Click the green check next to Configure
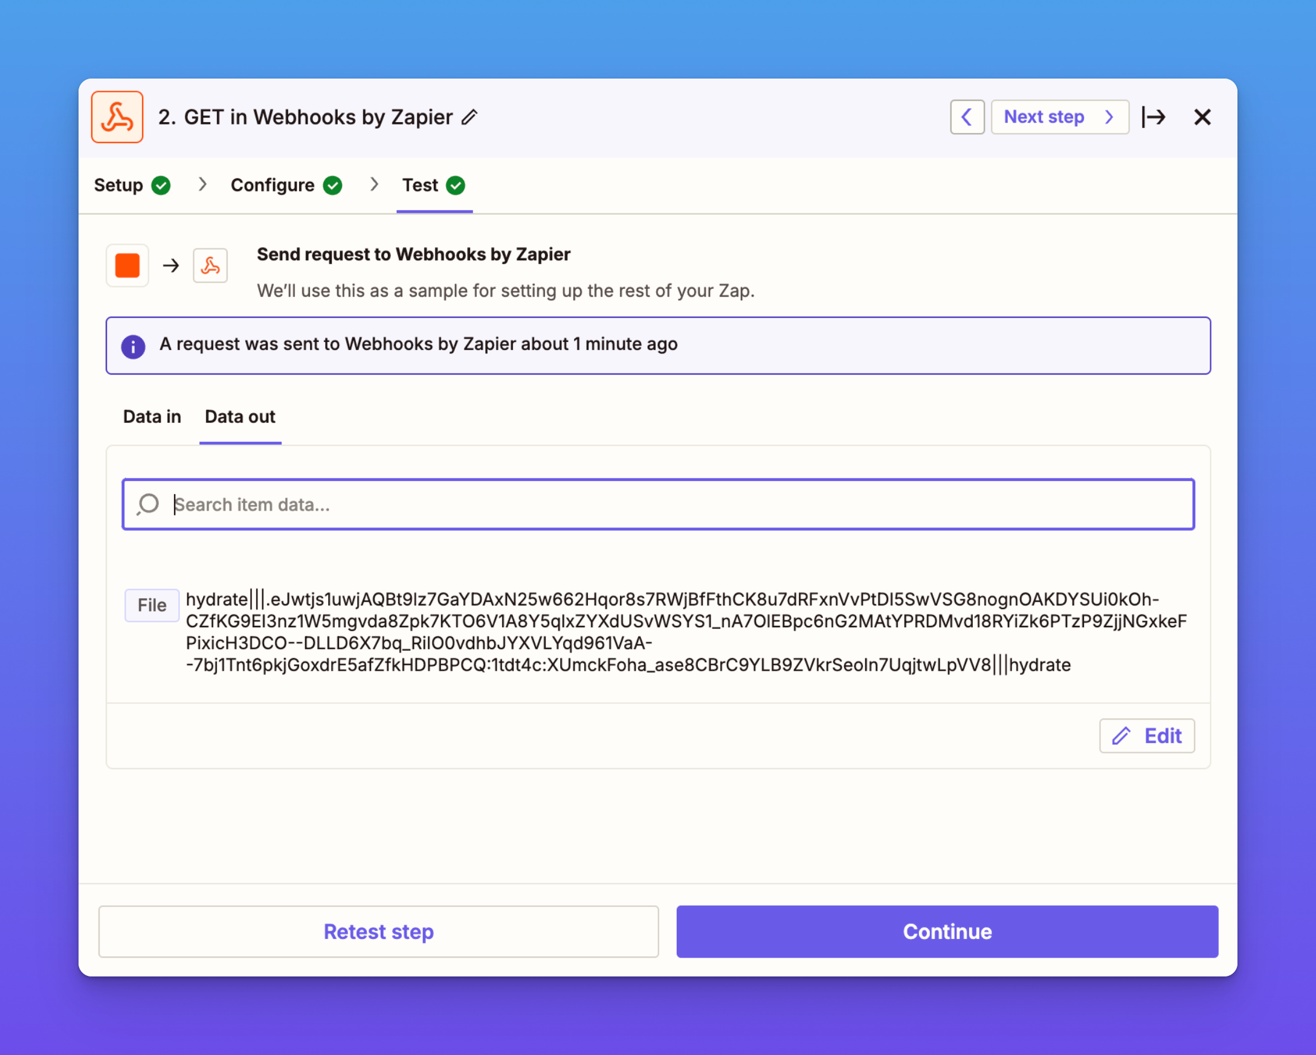 (x=333, y=185)
